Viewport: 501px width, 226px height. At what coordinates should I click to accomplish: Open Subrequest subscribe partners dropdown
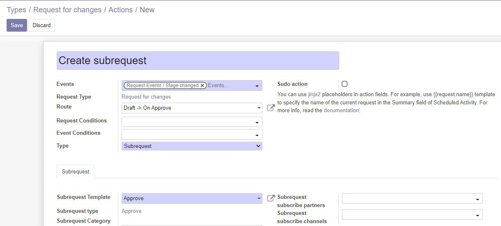tap(412, 198)
